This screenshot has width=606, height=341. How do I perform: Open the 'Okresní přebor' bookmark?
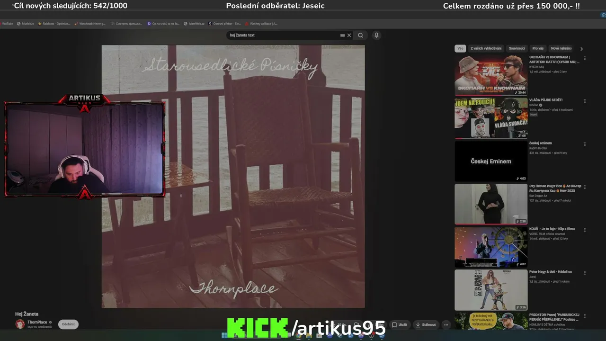225,23
